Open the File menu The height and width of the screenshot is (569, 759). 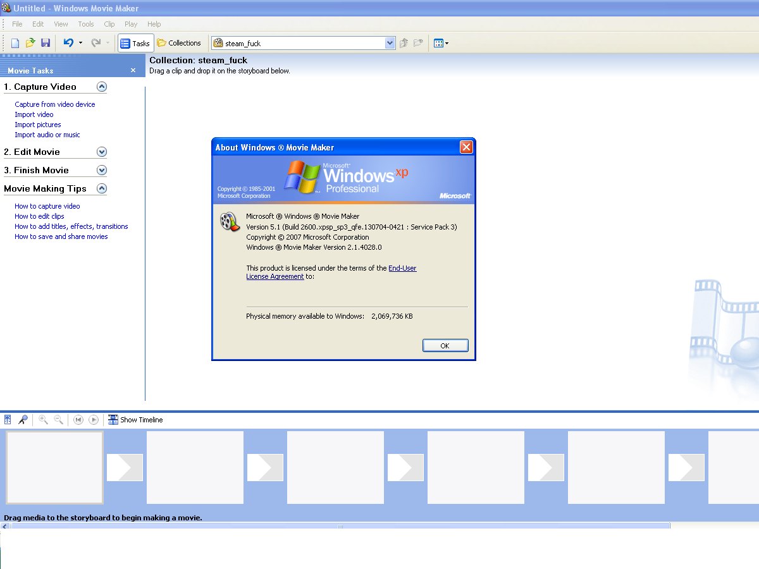17,24
